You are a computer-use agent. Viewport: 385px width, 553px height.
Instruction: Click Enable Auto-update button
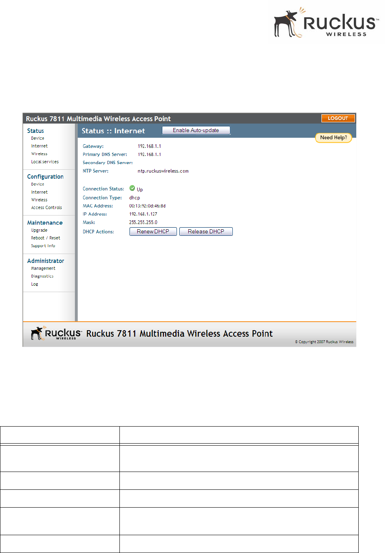[196, 130]
